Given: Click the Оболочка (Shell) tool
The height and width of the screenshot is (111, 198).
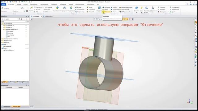Looking at the screenshot, I should [x=106, y=7].
